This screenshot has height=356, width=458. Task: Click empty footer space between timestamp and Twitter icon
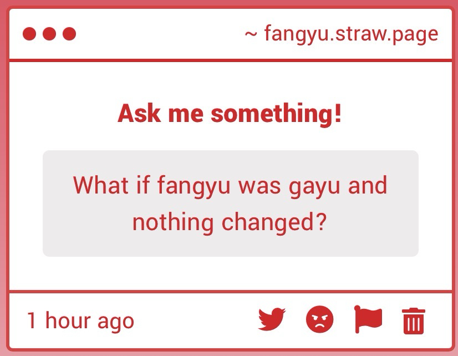click(x=194, y=321)
